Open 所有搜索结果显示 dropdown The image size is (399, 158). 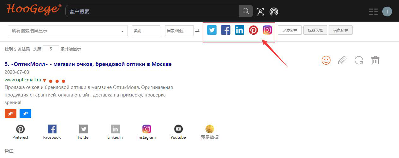click(x=68, y=31)
